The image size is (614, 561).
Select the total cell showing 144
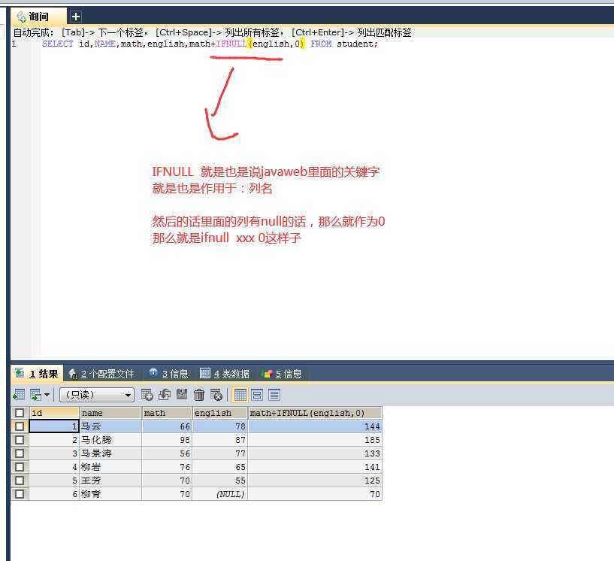point(315,426)
